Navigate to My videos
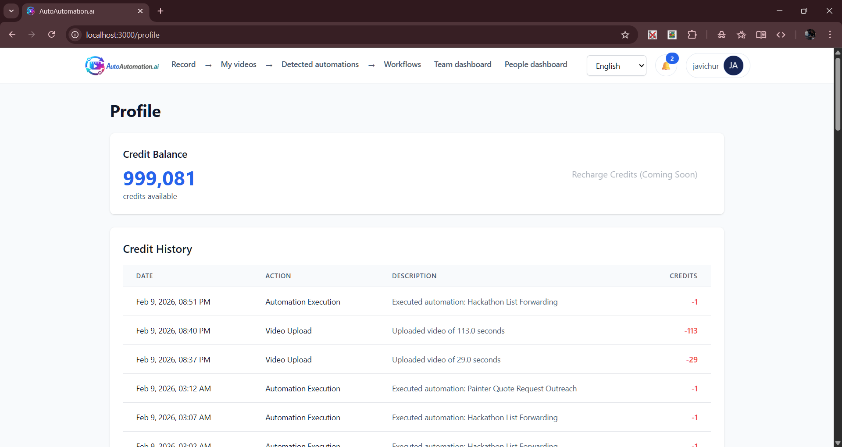 tap(239, 64)
